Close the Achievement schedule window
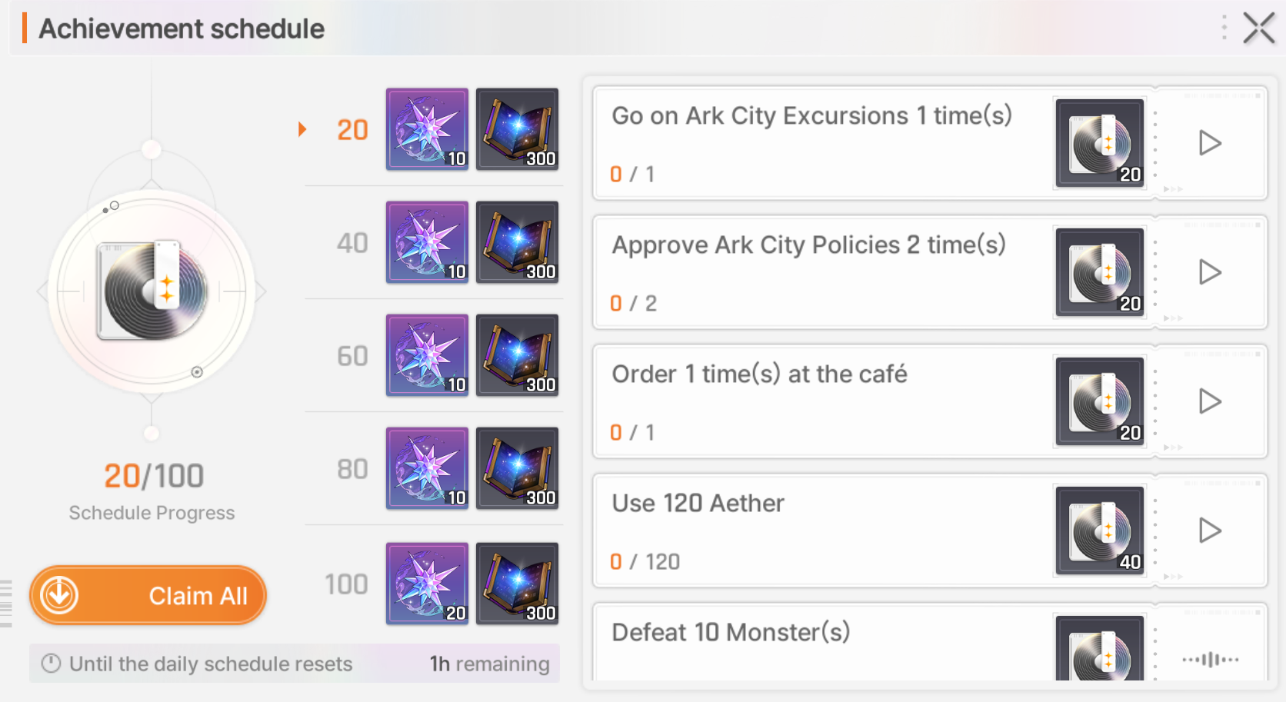The width and height of the screenshot is (1286, 702). click(x=1259, y=29)
